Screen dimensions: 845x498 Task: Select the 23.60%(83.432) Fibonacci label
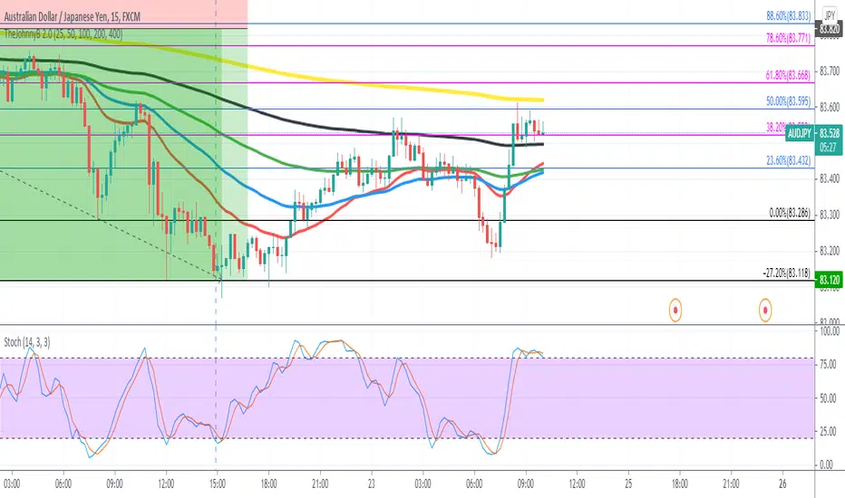pyautogui.click(x=789, y=160)
